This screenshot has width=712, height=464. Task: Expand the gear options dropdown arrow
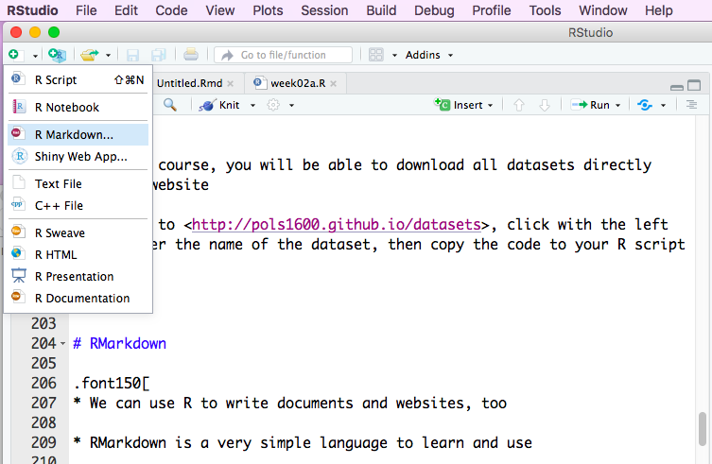coord(291,106)
